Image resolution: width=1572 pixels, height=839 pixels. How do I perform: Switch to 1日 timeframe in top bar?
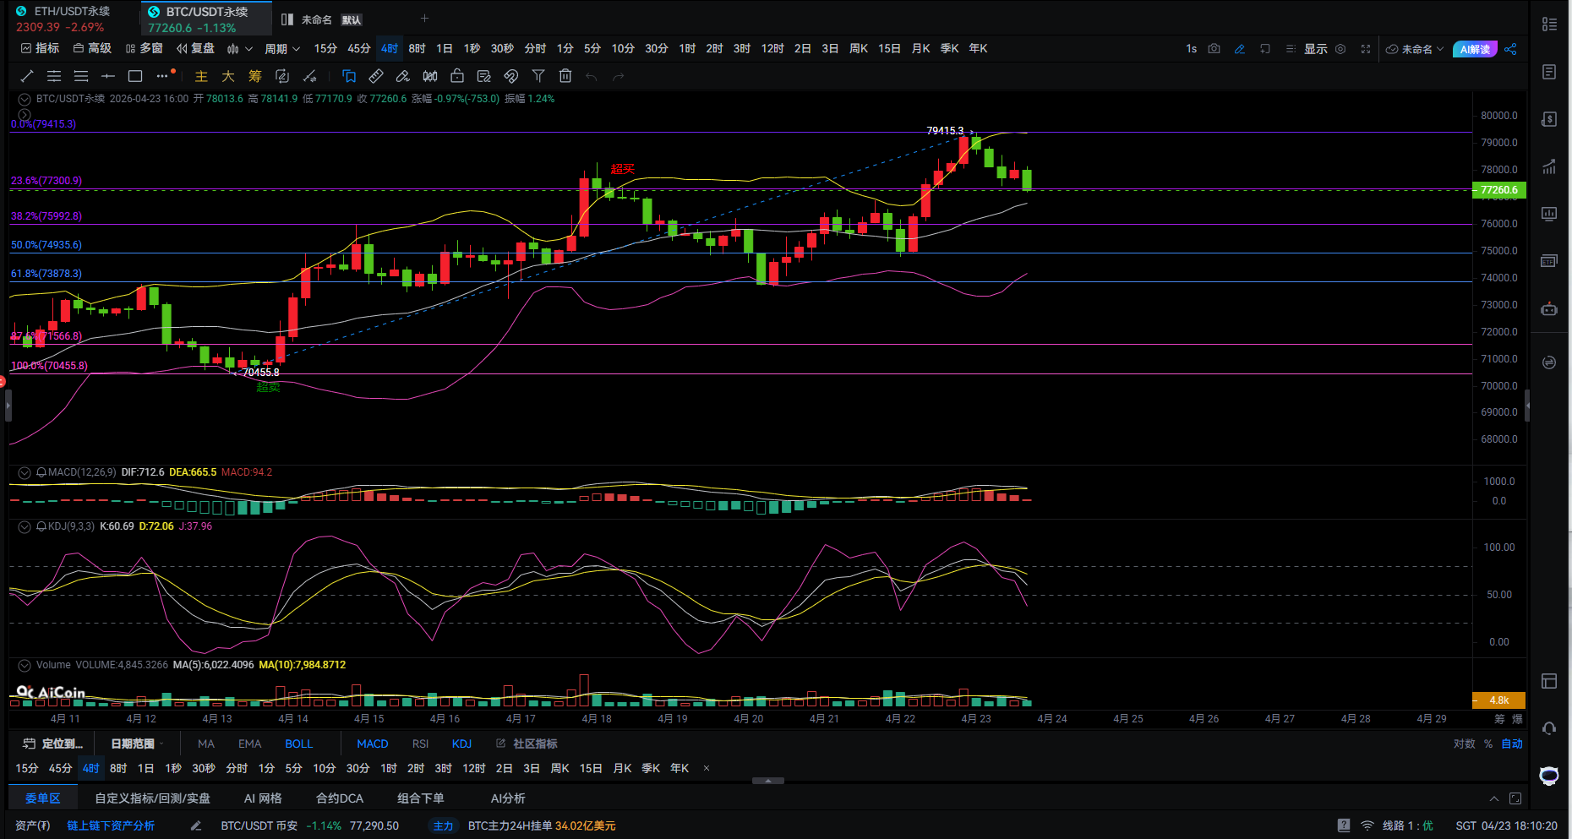pos(444,49)
